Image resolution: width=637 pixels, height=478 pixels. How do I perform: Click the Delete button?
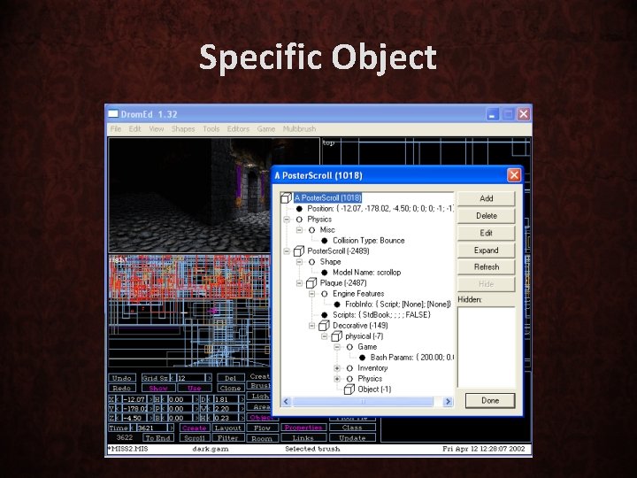487,216
